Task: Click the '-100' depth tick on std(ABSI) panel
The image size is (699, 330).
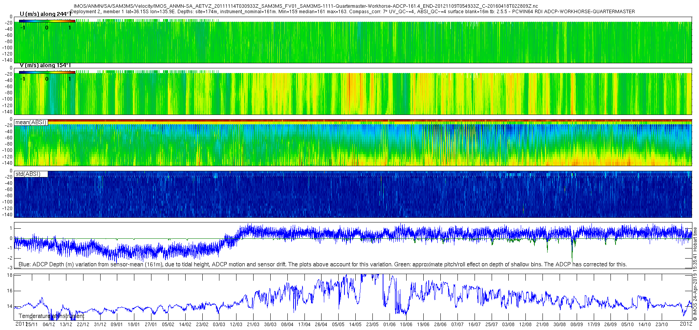Action: 8,202
